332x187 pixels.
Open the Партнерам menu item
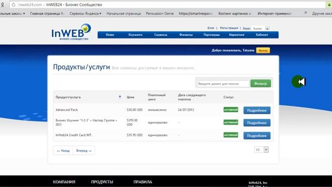click(212, 35)
